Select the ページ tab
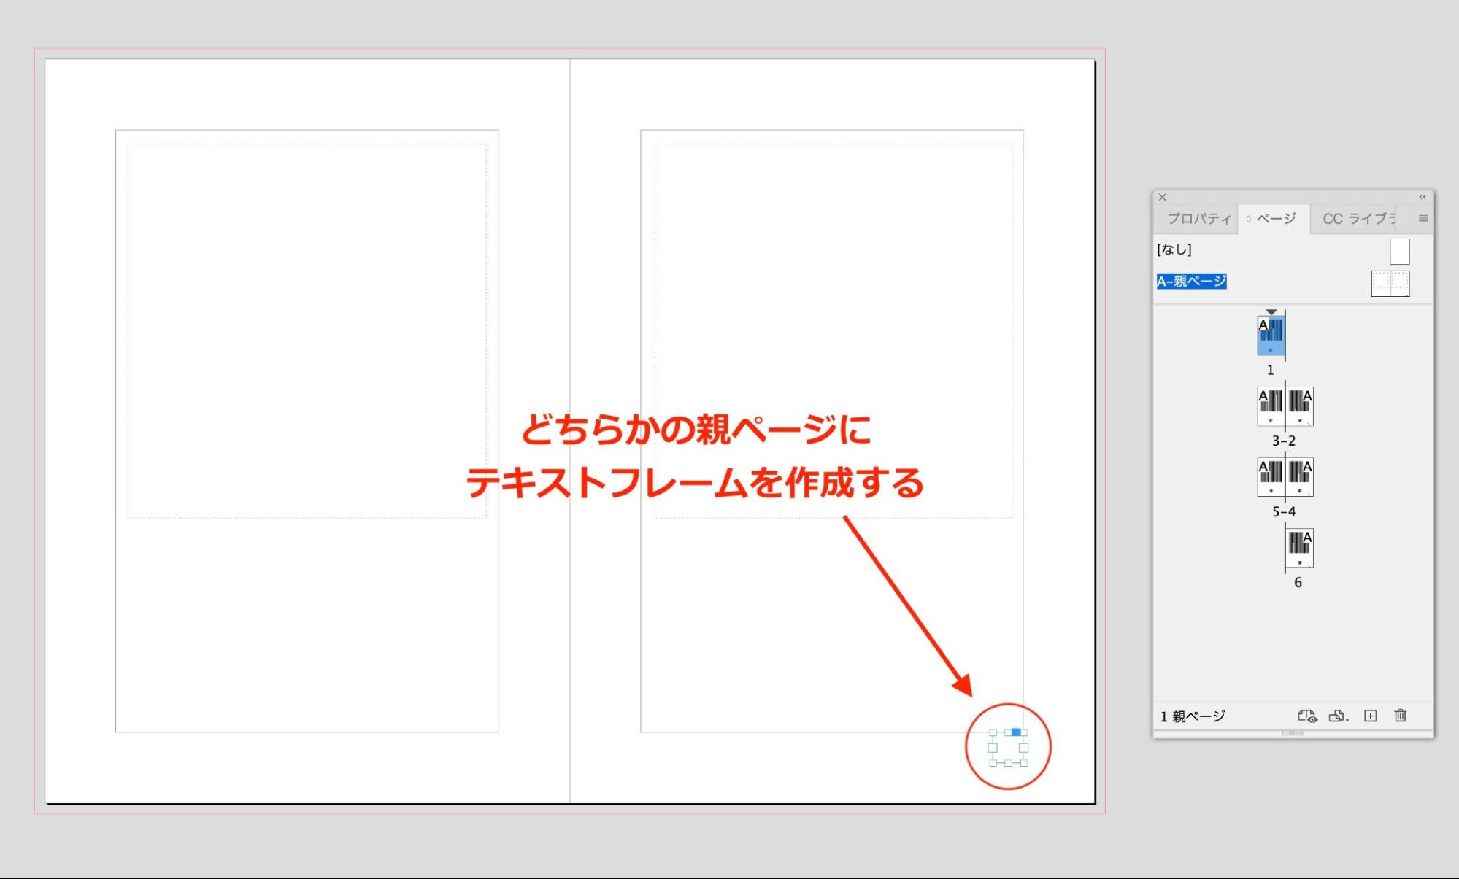The height and width of the screenshot is (879, 1459). [1276, 219]
